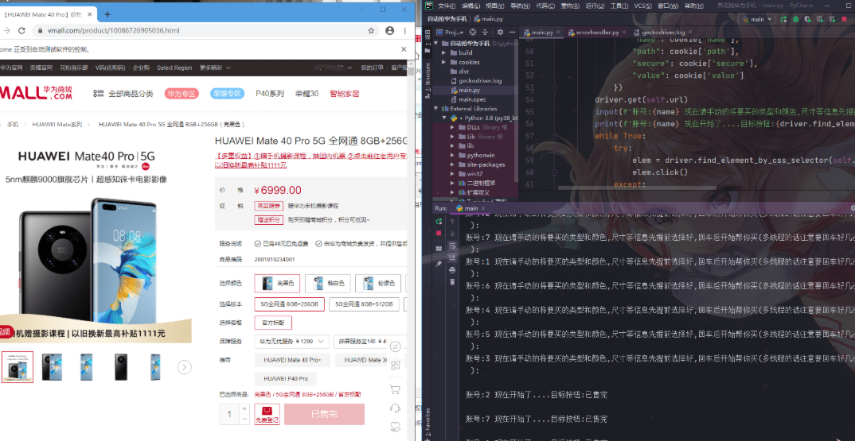Image resolution: width=855 pixels, height=441 pixels.
Task: Toggle scroll to end in Run console
Action: click(x=452, y=257)
